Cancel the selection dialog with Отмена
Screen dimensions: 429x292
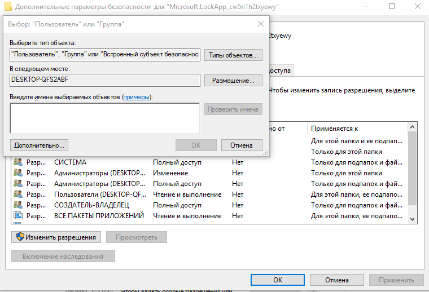[242, 145]
